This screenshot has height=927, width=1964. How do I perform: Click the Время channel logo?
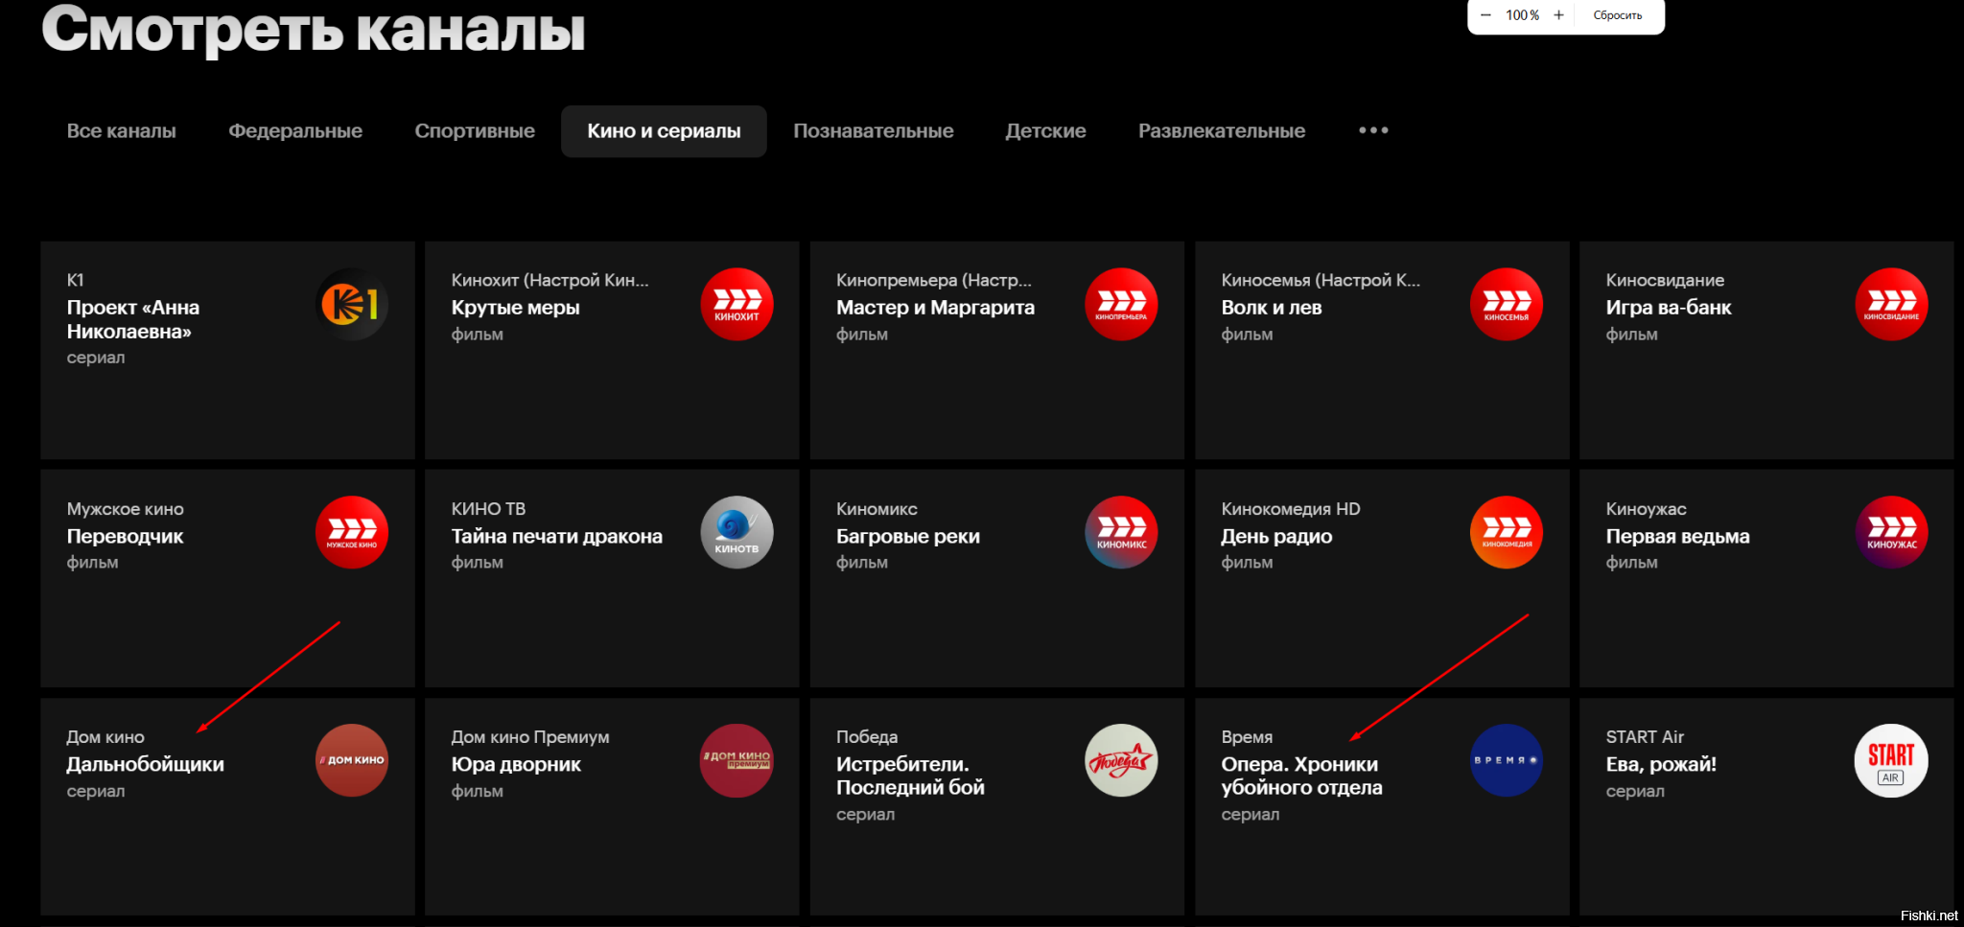pyautogui.click(x=1507, y=760)
